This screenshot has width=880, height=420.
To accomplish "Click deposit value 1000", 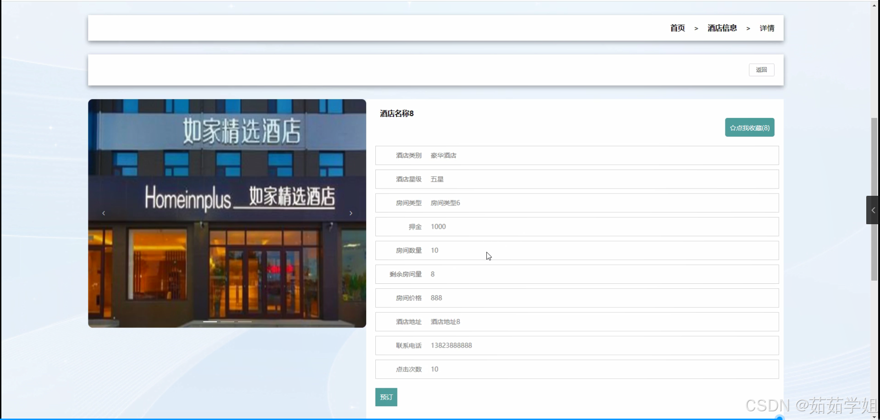I will click(438, 227).
